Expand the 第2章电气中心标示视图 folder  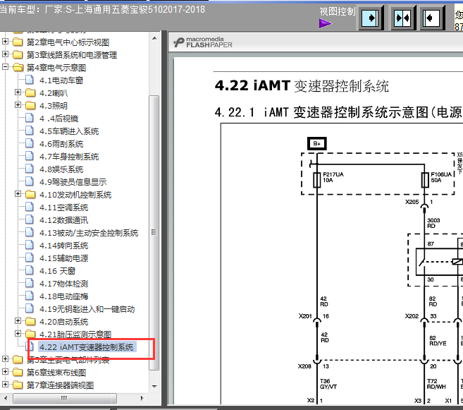click(x=5, y=42)
